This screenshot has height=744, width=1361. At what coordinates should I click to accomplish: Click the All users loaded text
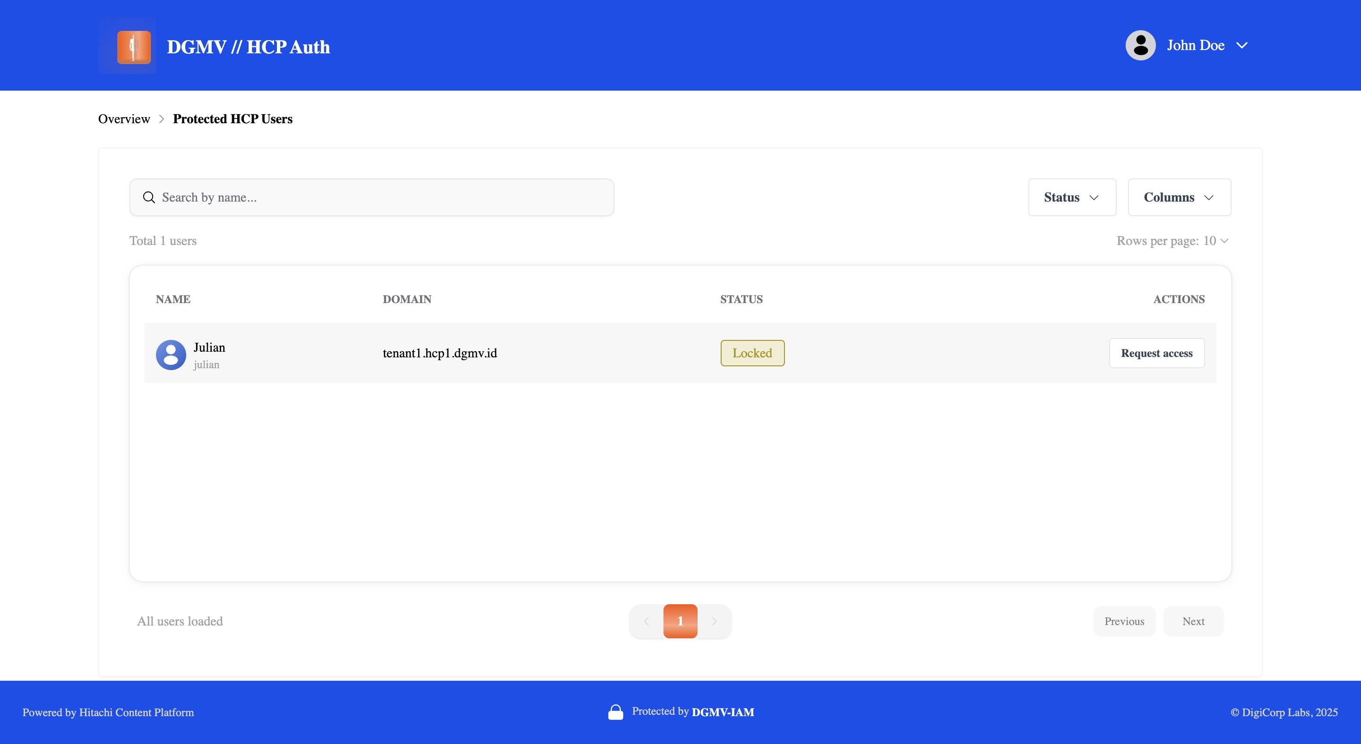[180, 621]
